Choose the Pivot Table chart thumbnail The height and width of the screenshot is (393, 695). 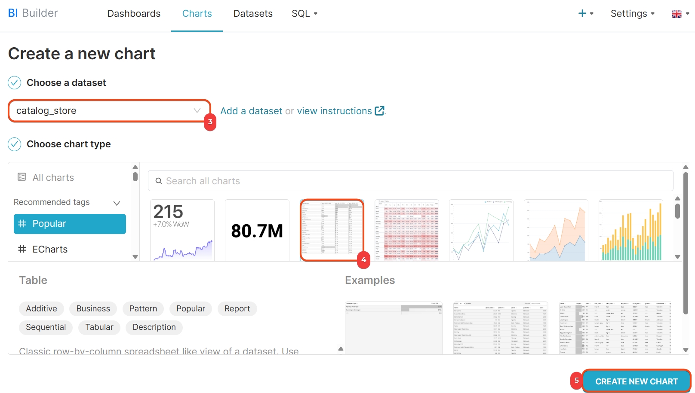[406, 230]
